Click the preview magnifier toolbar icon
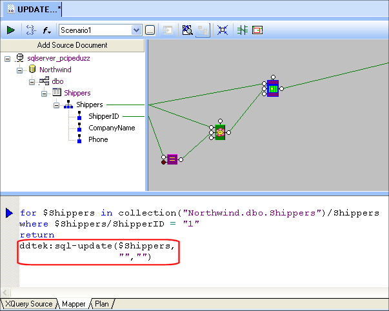The width and height of the screenshot is (389, 311). tap(187, 30)
